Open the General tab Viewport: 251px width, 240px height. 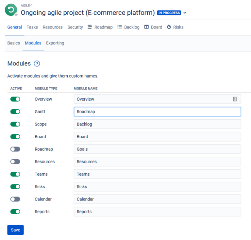(15, 27)
